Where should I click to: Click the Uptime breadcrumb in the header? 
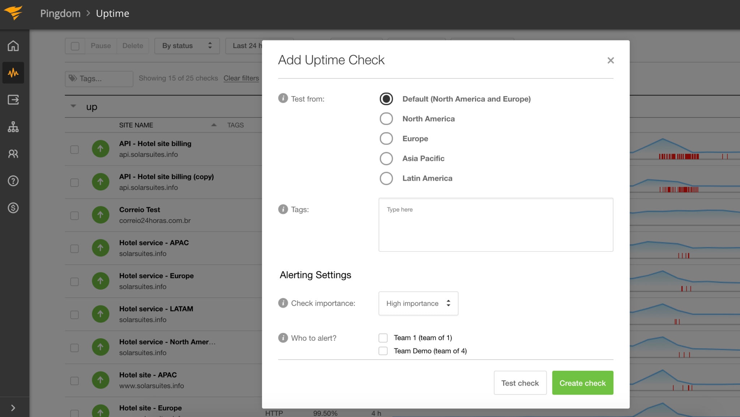coord(112,13)
